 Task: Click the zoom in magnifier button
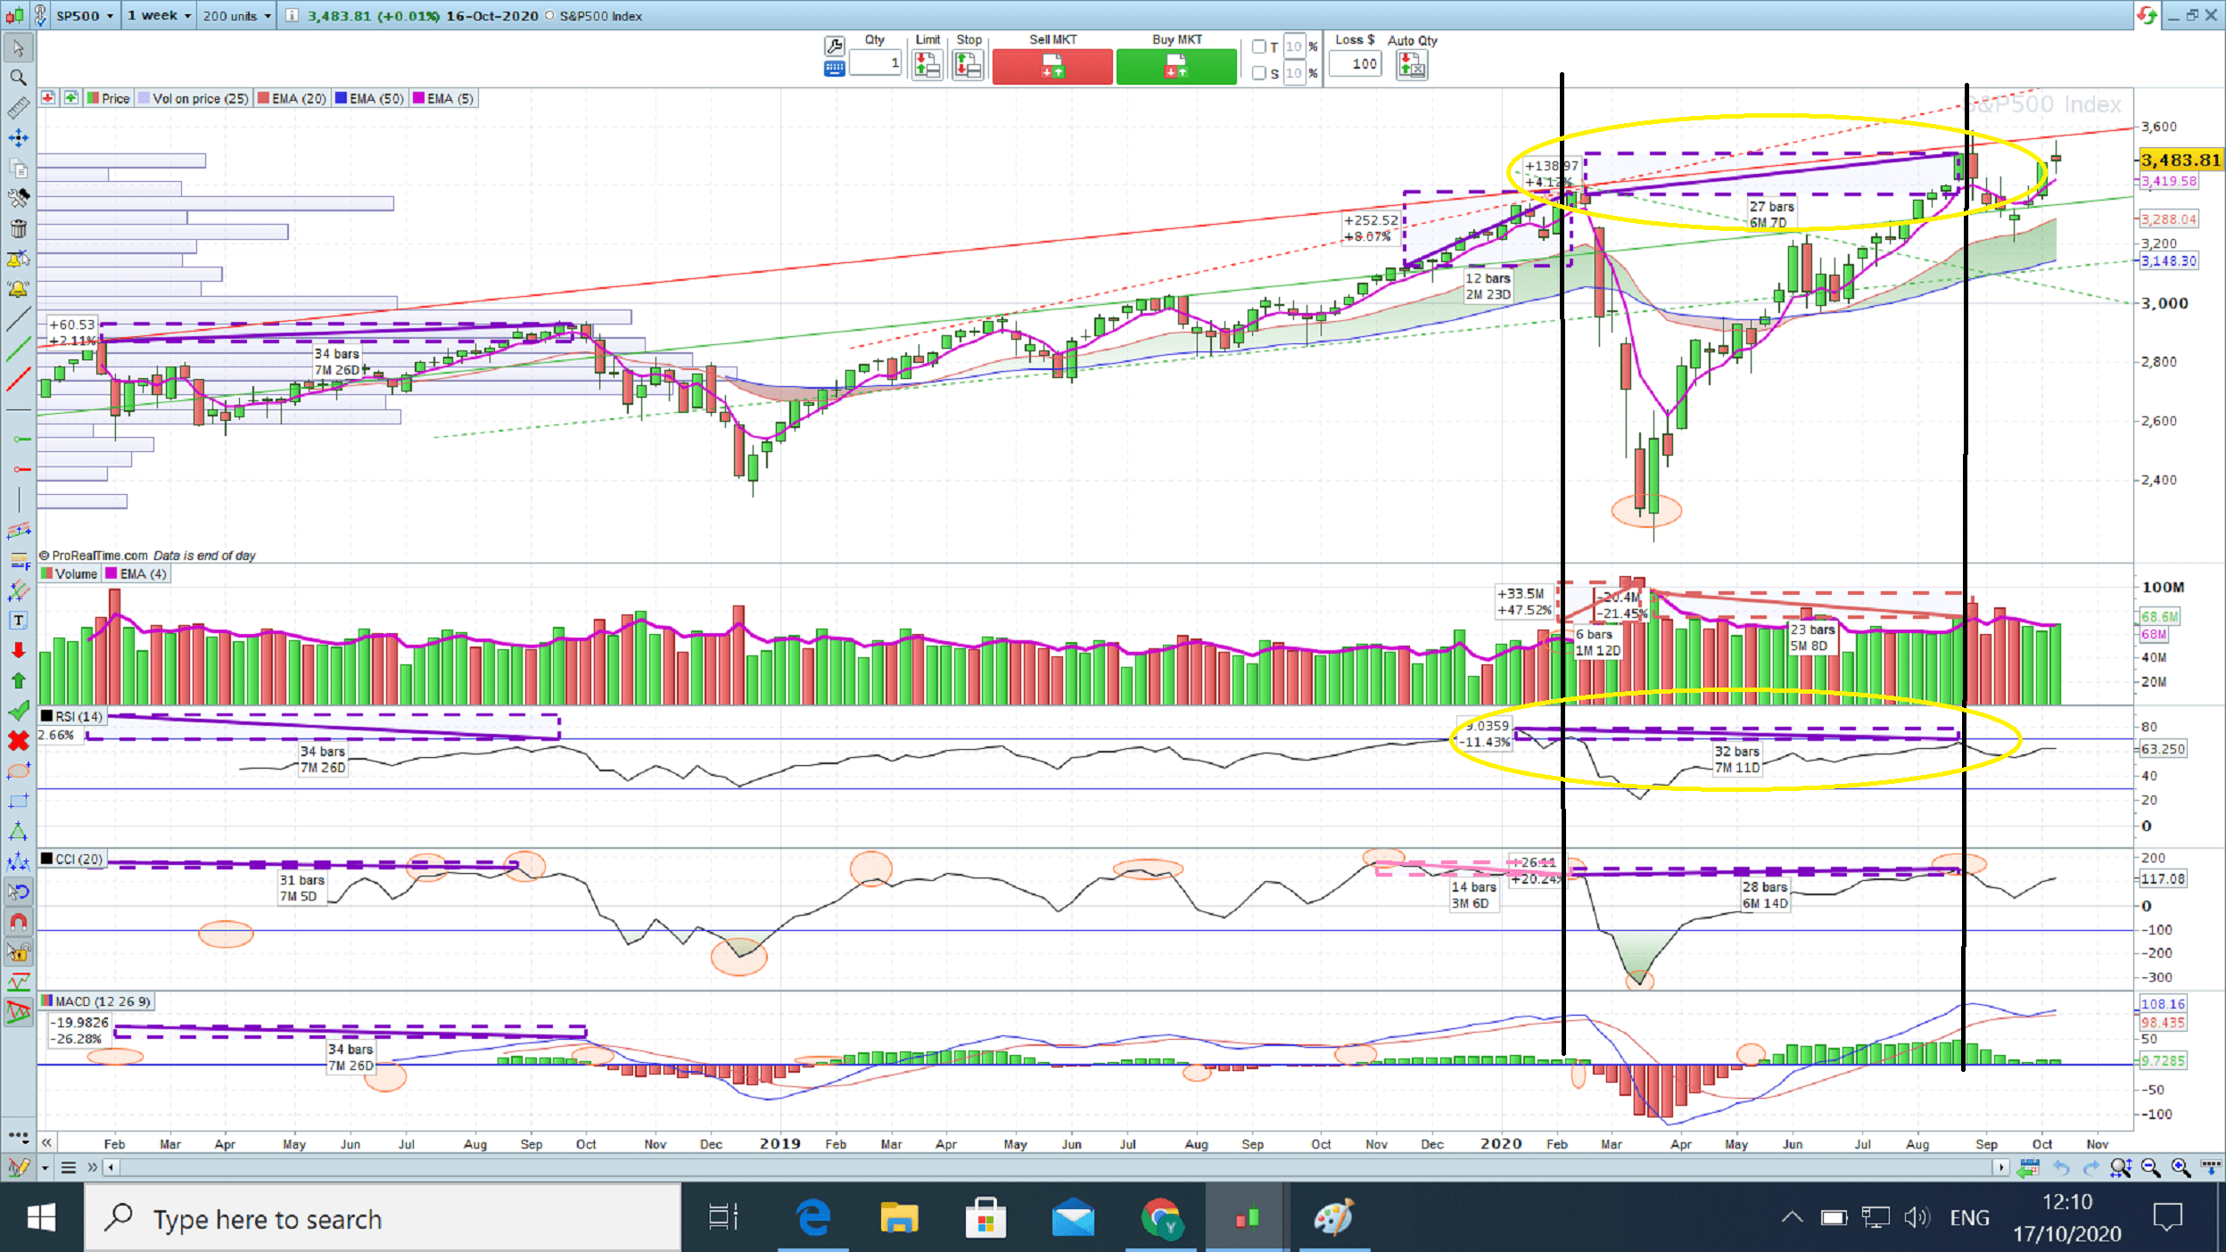2181,1167
